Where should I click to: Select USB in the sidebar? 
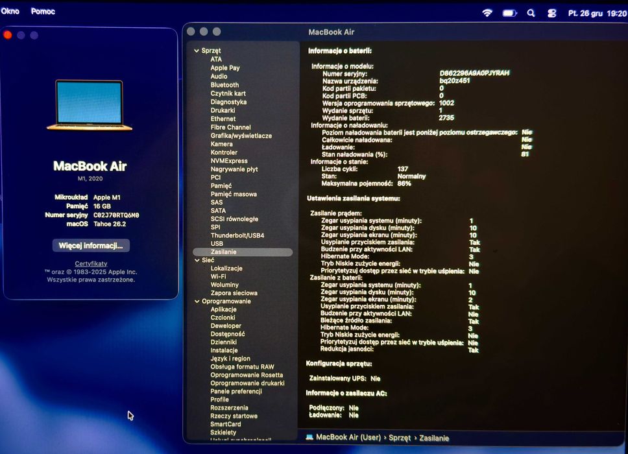click(217, 243)
